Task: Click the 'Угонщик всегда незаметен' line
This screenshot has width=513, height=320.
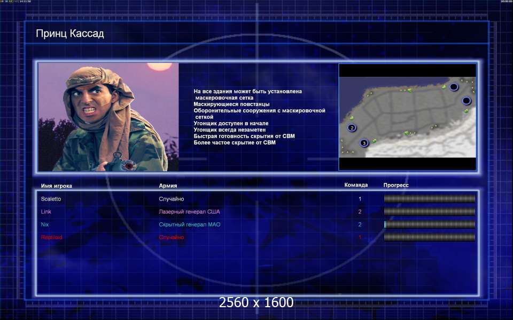Action: pos(230,130)
